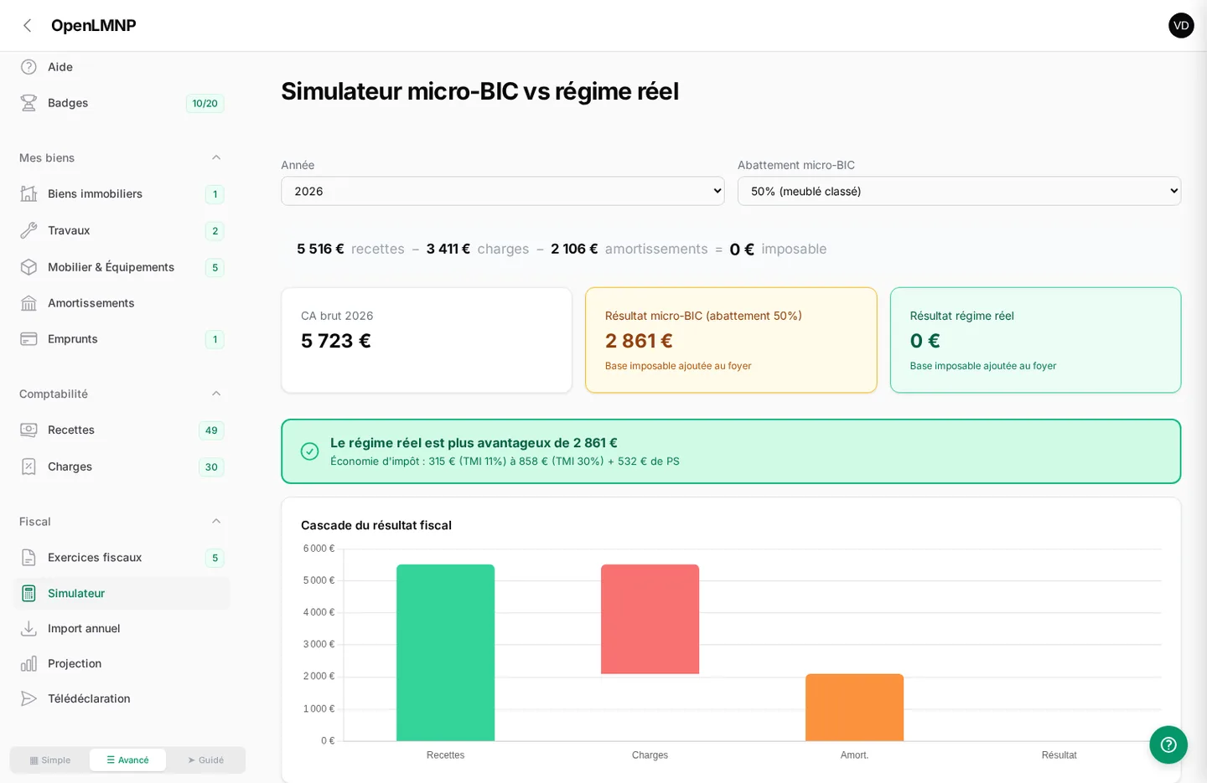Click the orange Amort. bar in chart
The image size is (1207, 783).
coord(854,708)
